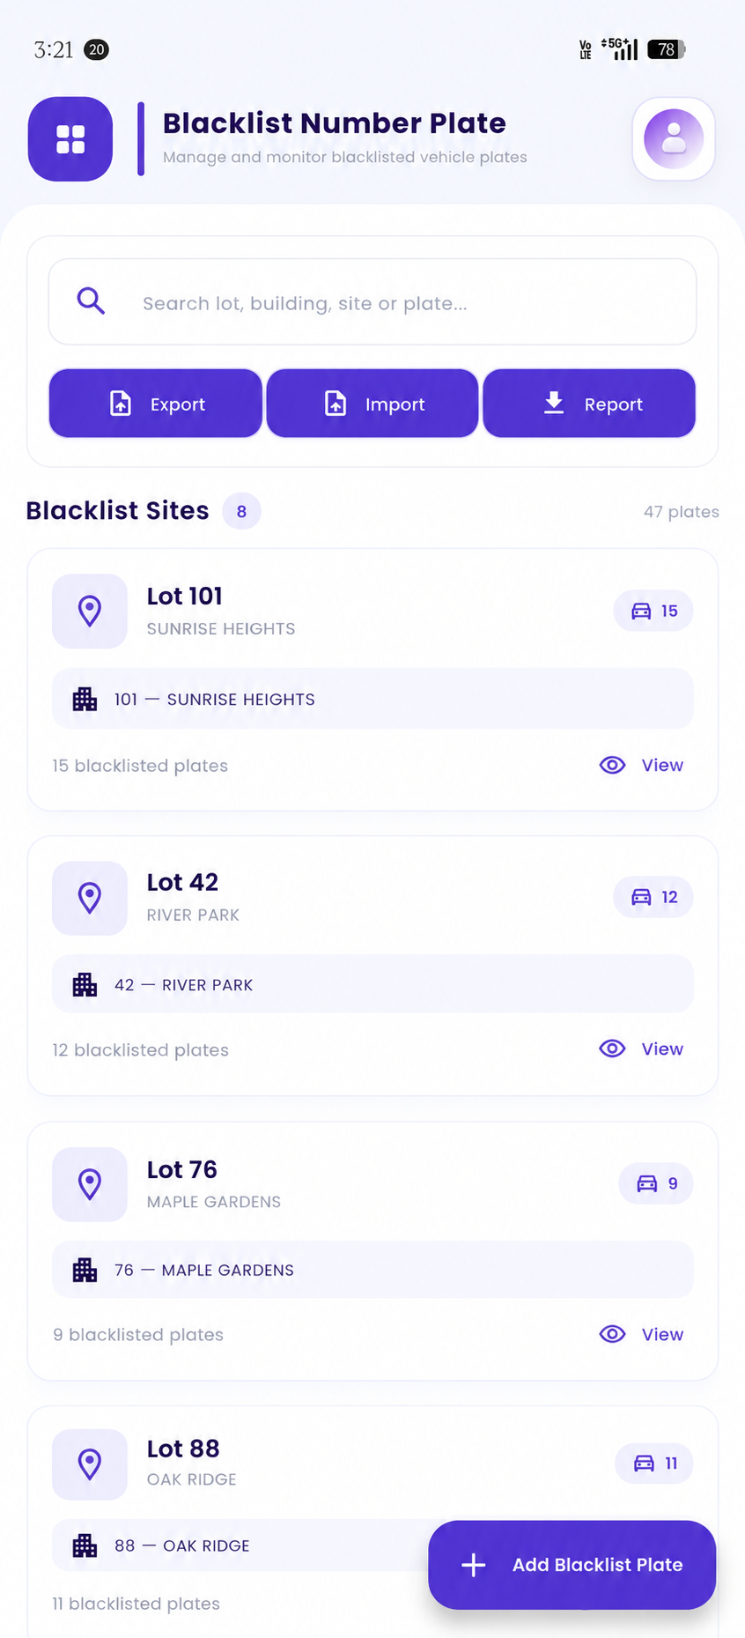The width and height of the screenshot is (745, 1638).
Task: Click the Lot 76 location pin icon
Action: coord(90,1184)
